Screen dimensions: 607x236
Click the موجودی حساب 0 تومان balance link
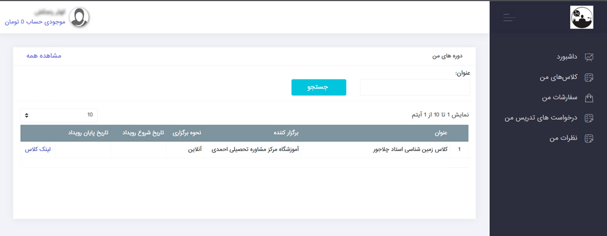tap(35, 22)
